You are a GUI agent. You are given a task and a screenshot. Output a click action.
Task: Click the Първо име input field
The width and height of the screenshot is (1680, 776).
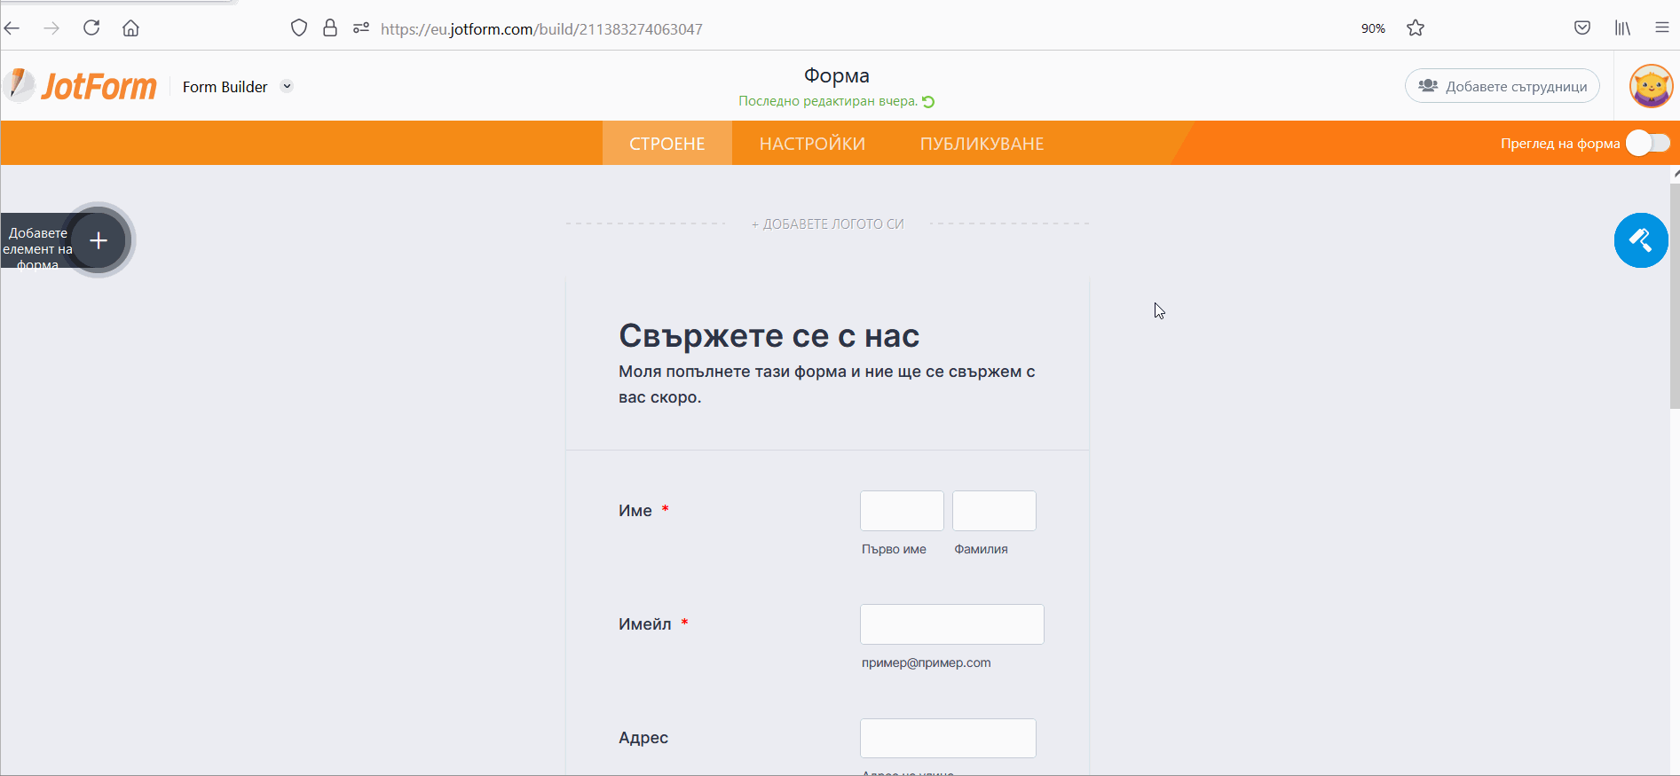pos(902,511)
